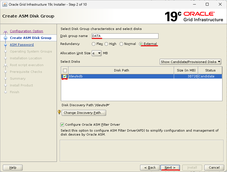Click the ASM Password step bullet icon
This screenshot has width=227, height=172.
pyautogui.click(x=5, y=45)
